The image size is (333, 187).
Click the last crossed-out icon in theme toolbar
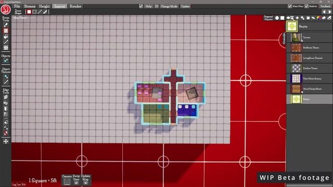tap(329, 18)
